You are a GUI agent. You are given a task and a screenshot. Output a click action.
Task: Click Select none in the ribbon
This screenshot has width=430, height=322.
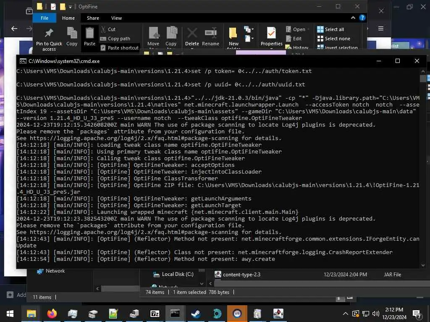click(x=334, y=39)
